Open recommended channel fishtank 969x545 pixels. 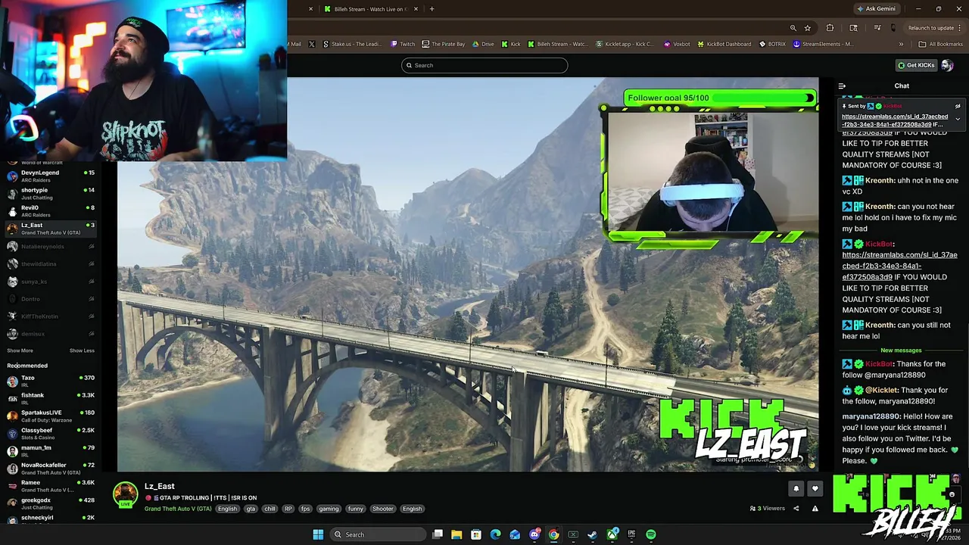tap(51, 398)
